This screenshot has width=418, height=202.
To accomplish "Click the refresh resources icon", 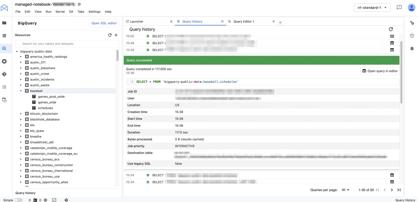I will (x=110, y=35).
